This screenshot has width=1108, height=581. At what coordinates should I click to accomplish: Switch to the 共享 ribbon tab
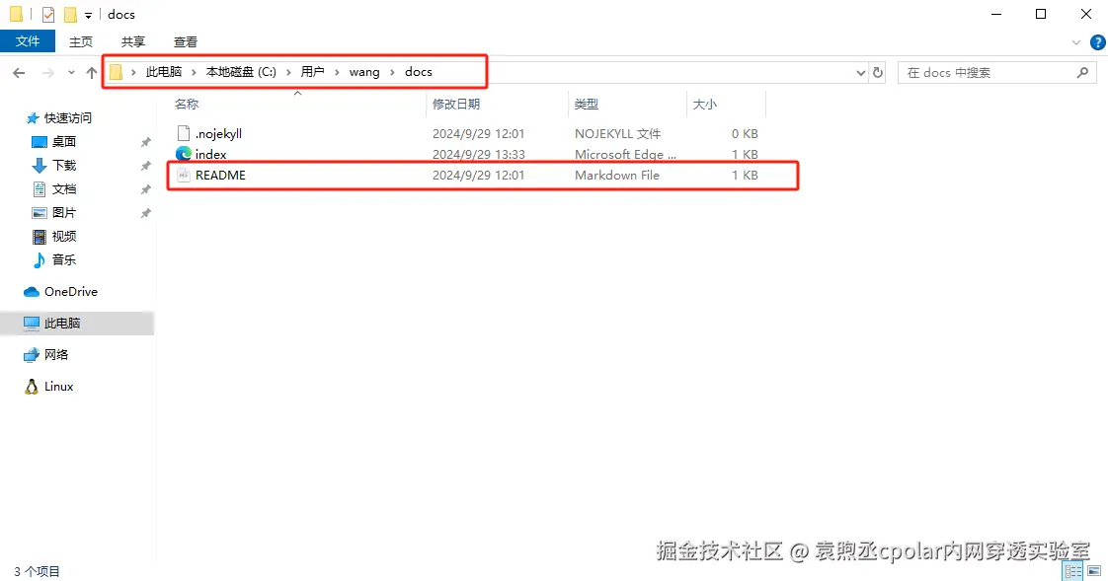click(x=133, y=41)
